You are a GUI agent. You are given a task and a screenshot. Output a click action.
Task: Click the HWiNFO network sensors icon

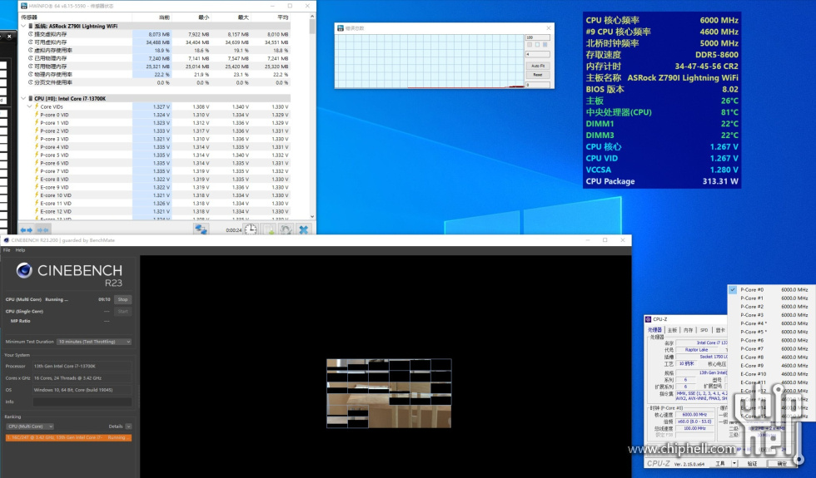pyautogui.click(x=201, y=229)
